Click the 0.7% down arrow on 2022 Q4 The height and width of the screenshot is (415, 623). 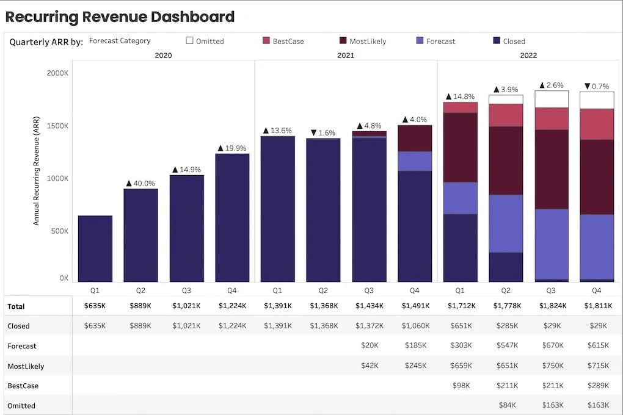click(x=588, y=86)
